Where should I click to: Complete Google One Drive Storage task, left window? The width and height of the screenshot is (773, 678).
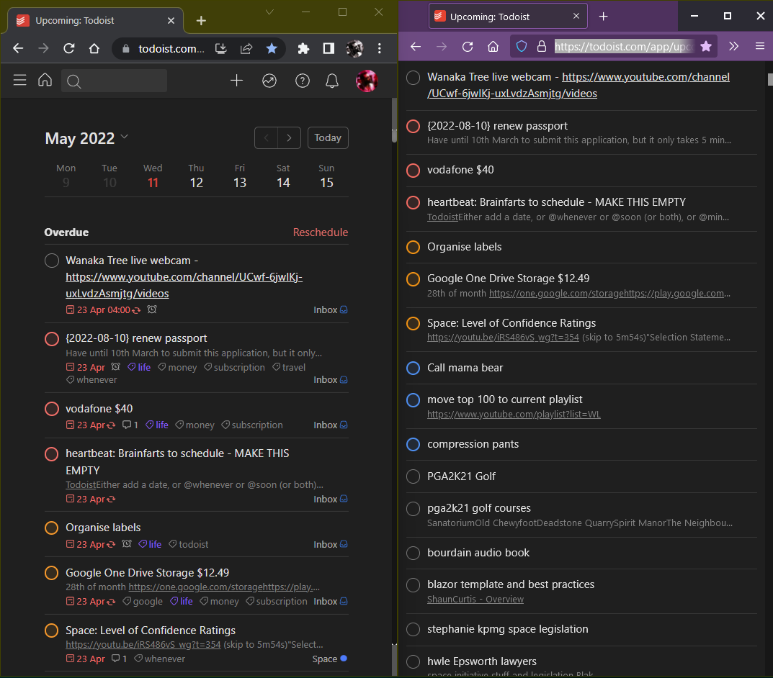click(52, 573)
